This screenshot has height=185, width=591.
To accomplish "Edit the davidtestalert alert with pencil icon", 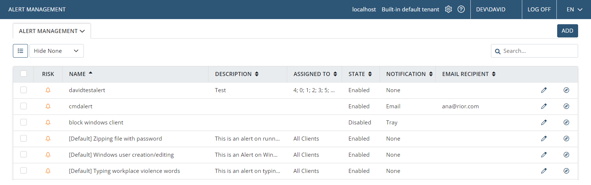I will pyautogui.click(x=544, y=90).
